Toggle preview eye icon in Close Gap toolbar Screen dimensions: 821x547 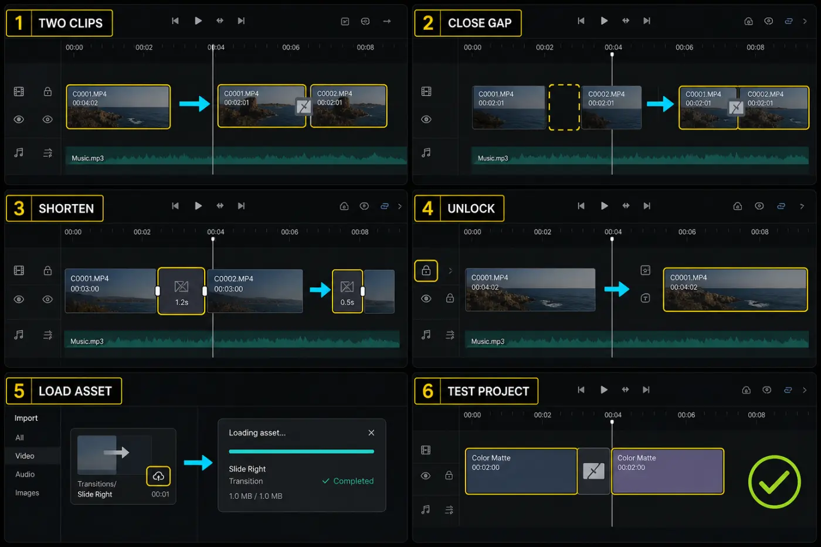tap(768, 21)
